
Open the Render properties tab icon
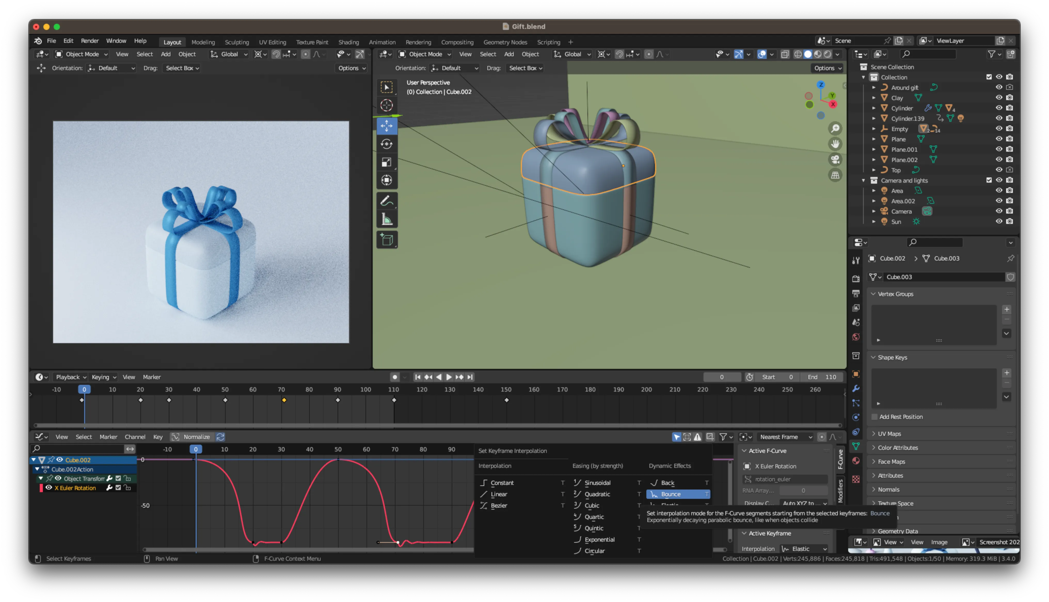pos(855,279)
